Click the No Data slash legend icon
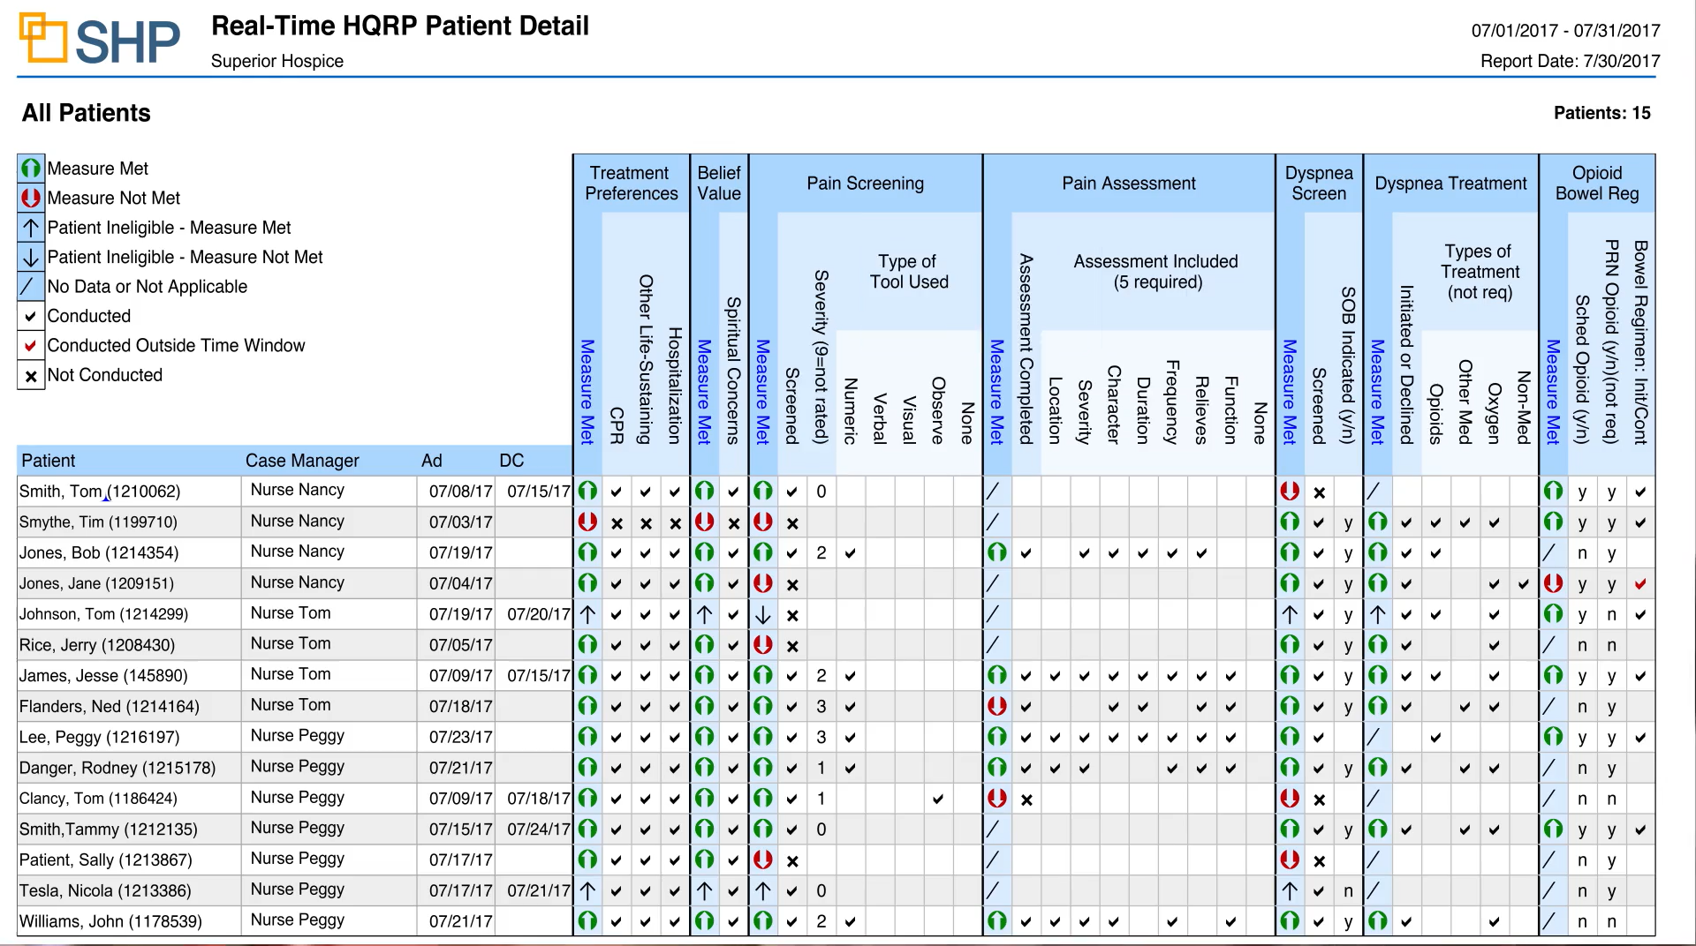1696x946 pixels. 31,286
